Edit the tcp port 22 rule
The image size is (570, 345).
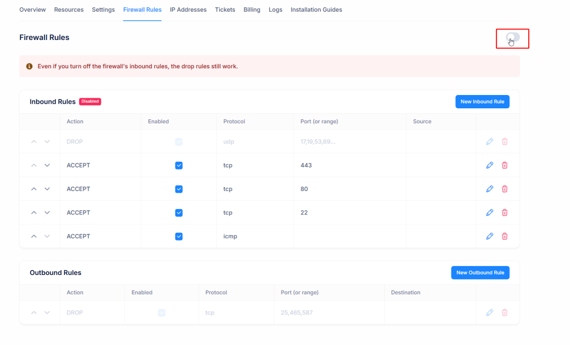point(490,213)
